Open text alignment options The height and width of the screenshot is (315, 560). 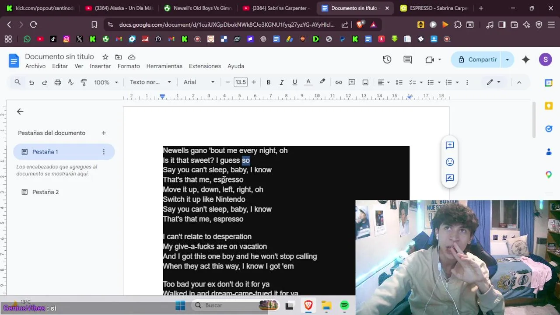[x=384, y=82]
